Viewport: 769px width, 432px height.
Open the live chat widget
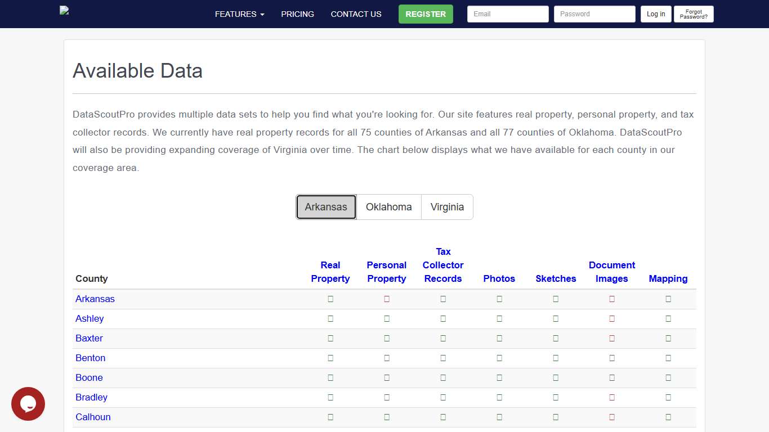(28, 404)
